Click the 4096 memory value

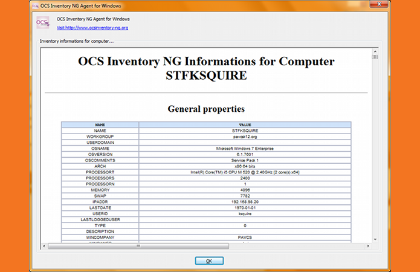pyautogui.click(x=245, y=190)
